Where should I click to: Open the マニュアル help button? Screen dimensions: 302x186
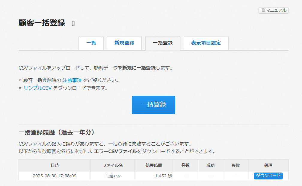click(273, 10)
